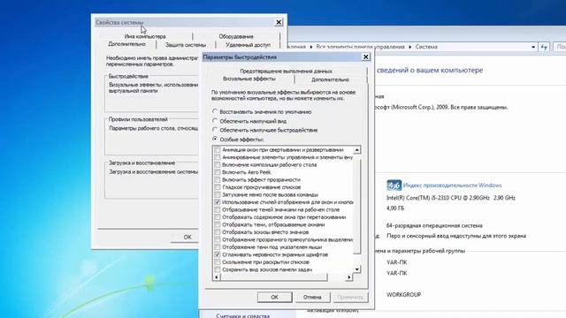Open the Data Execution Prevention tab
This screenshot has height=318, width=566.
(x=286, y=71)
